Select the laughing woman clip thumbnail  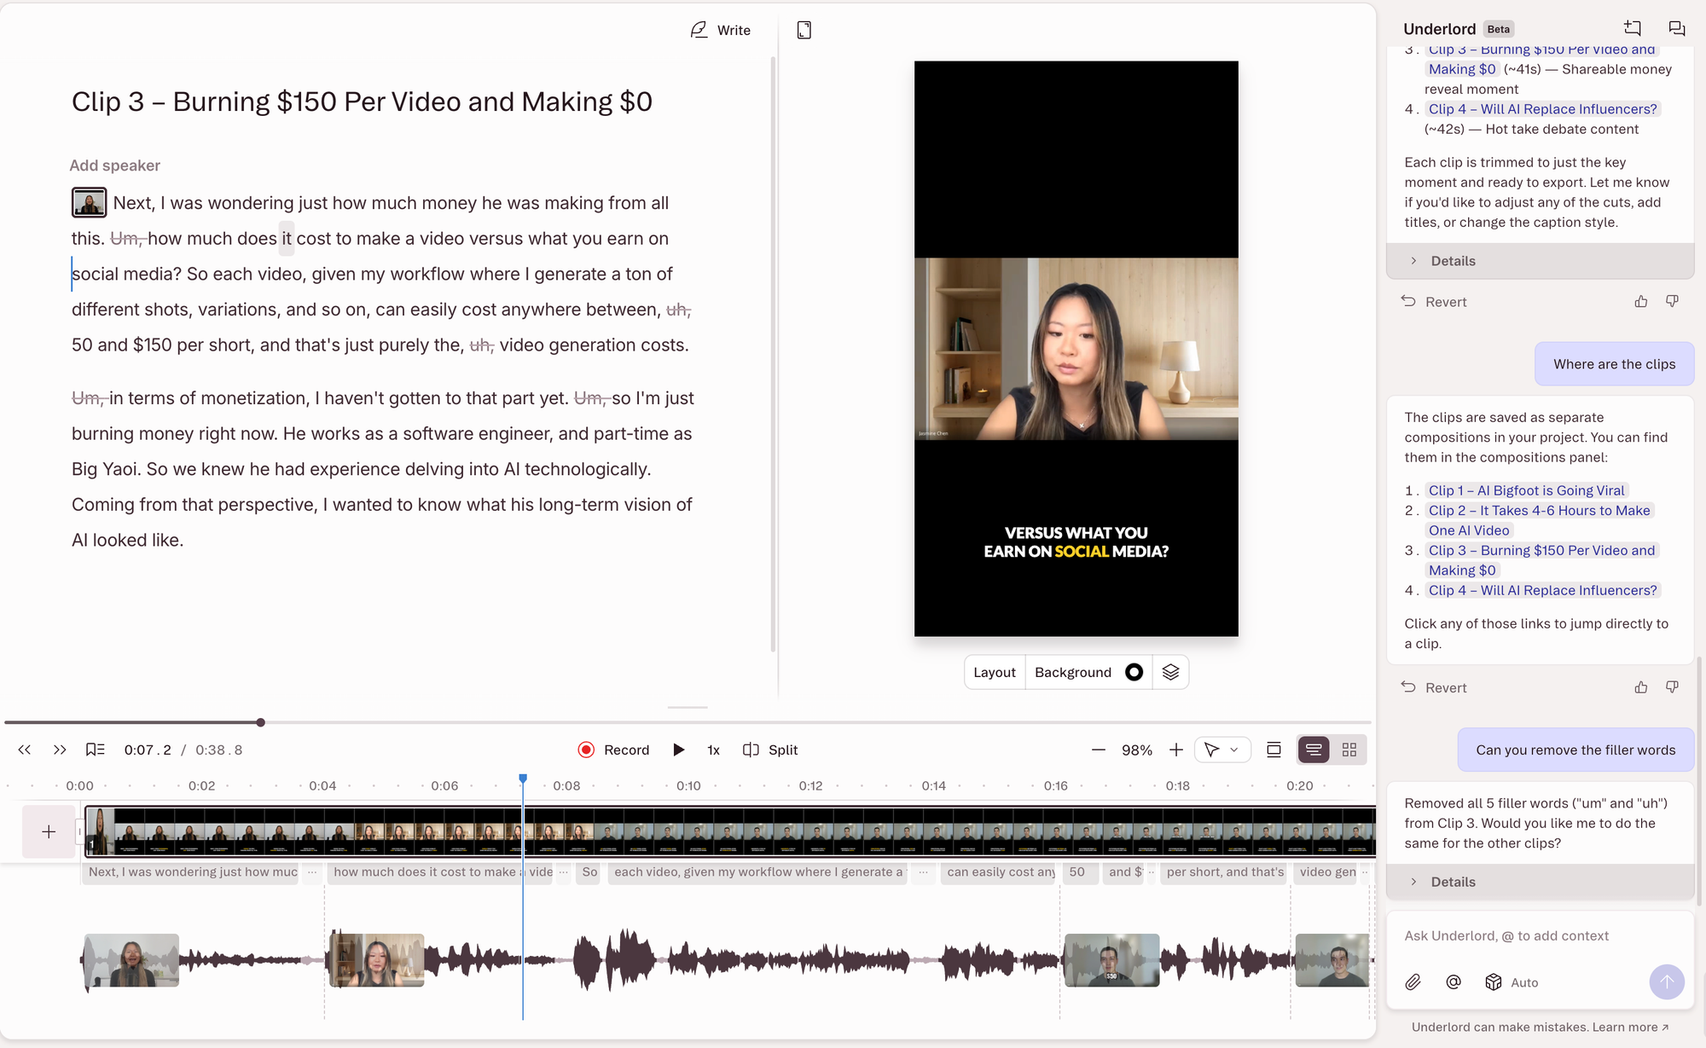coord(131,960)
